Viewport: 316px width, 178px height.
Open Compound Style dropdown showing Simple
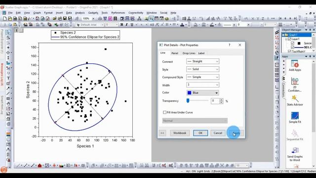tap(203, 77)
